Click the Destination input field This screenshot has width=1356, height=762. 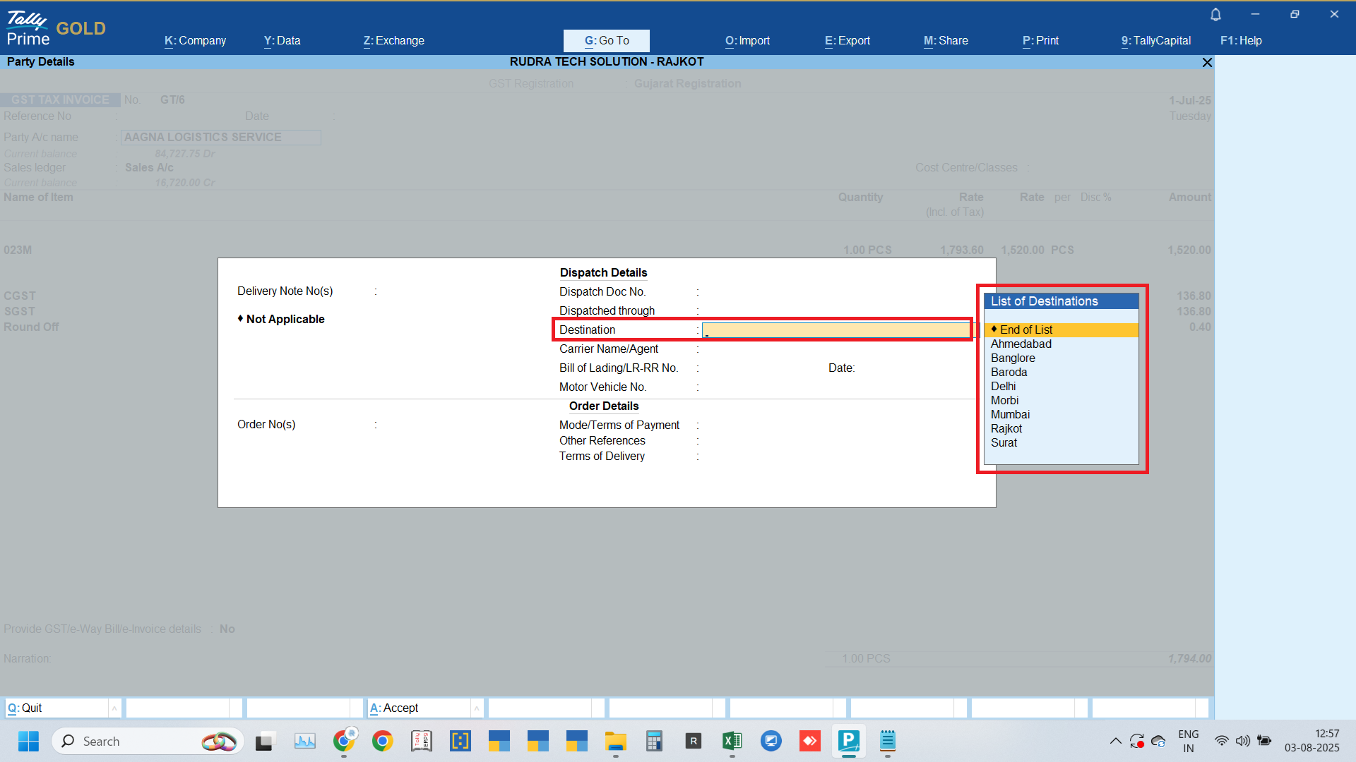pyautogui.click(x=836, y=329)
